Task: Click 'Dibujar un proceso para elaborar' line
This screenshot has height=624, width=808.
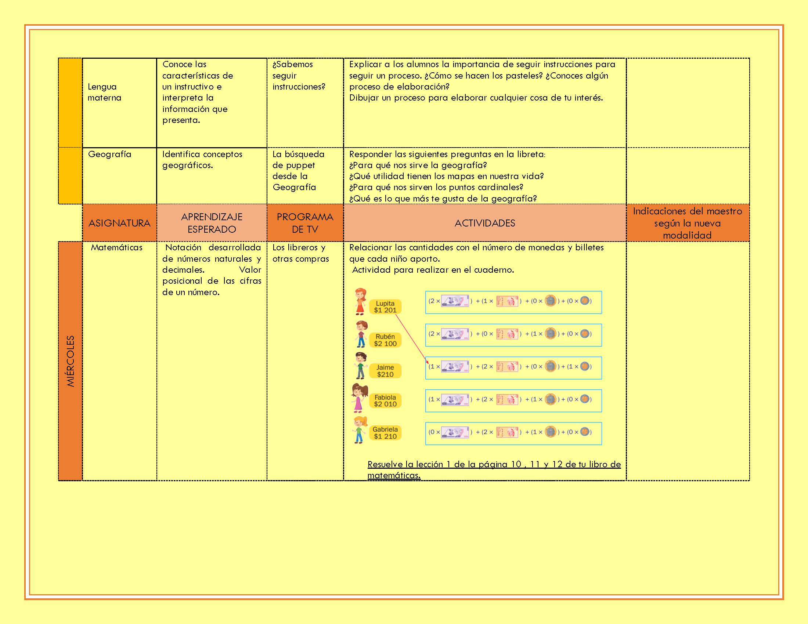Action: tap(476, 98)
